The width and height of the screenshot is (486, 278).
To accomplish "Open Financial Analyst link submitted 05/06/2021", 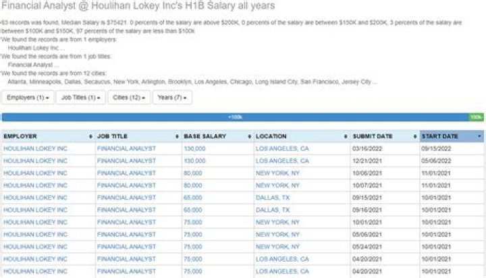I will pos(126,234).
